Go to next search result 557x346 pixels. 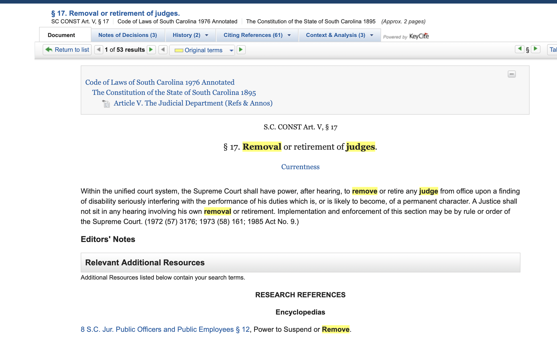151,49
